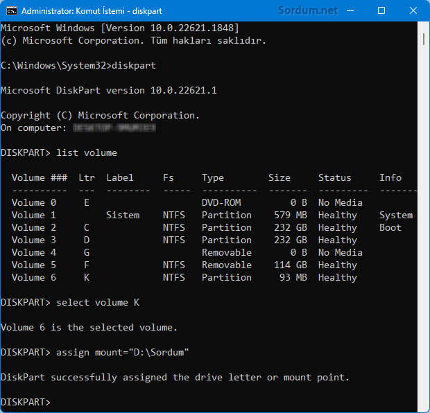The width and height of the screenshot is (430, 413).
Task: Click the 'C:\Windows\System32>diskpart' line
Action: coord(78,66)
